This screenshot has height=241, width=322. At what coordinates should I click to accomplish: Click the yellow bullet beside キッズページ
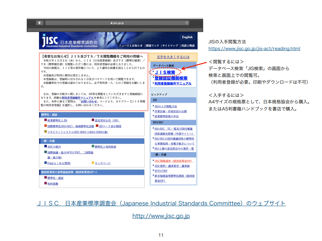[93, 163]
